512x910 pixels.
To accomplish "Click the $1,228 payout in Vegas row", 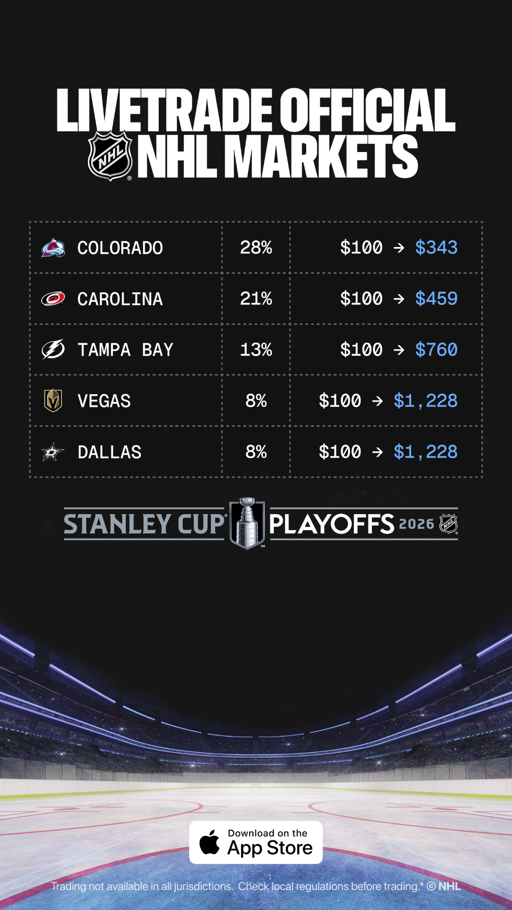I will (425, 401).
